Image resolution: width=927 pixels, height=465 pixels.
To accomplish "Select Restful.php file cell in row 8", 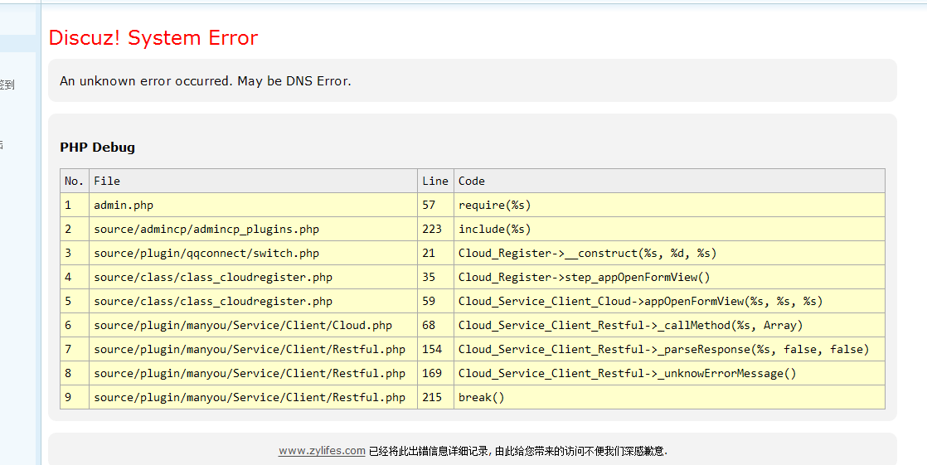I will [253, 374].
